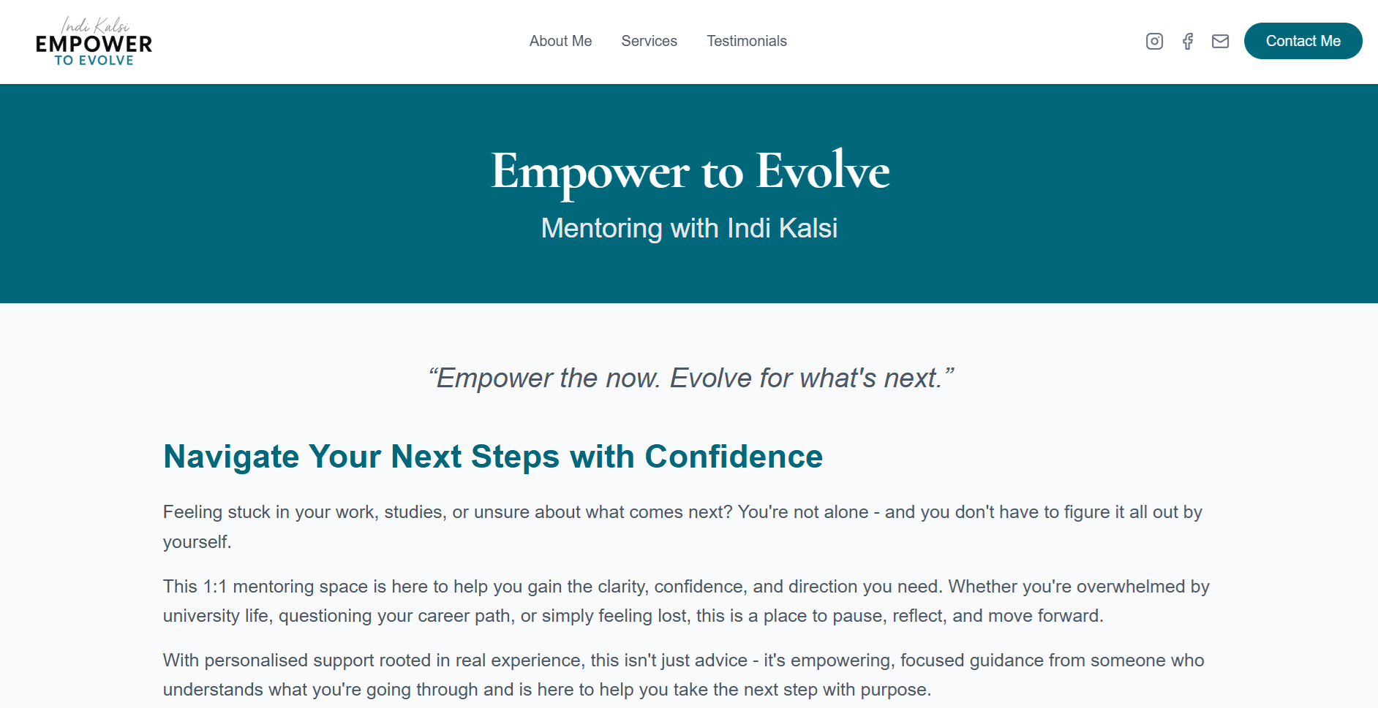
Task: Click the teal TO EVOLVE logo tagline
Action: click(x=94, y=61)
